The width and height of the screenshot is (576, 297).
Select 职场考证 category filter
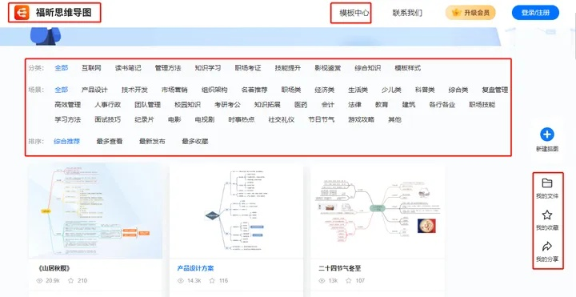pos(248,68)
